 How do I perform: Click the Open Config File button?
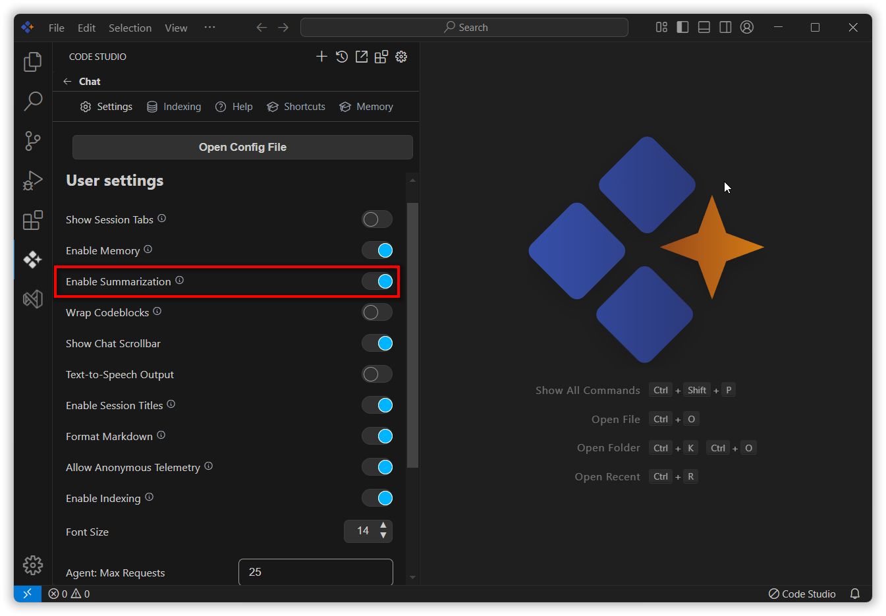tap(242, 147)
